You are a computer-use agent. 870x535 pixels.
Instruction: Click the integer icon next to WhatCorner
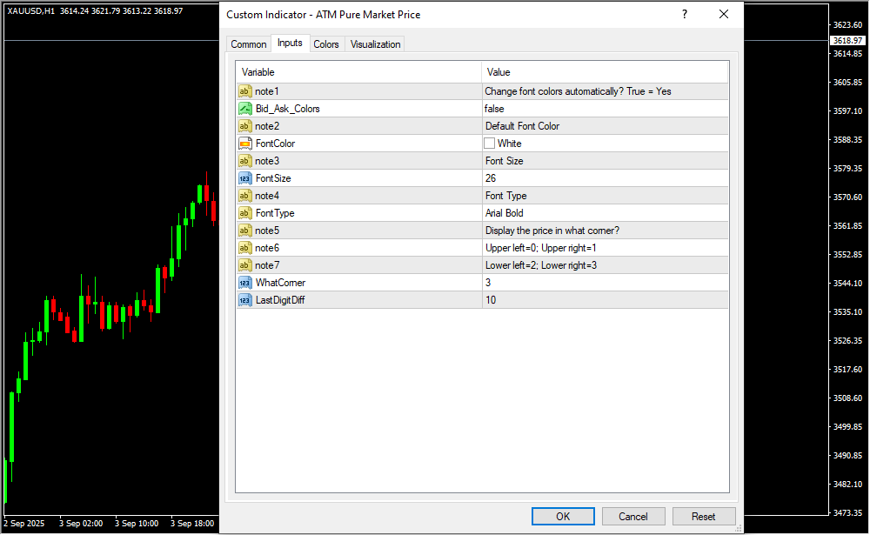pos(244,283)
